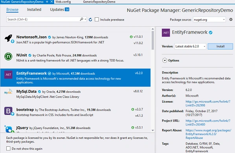Viewport: 235px width, 153px height.
Task: Click the Install button
Action: 220,46
